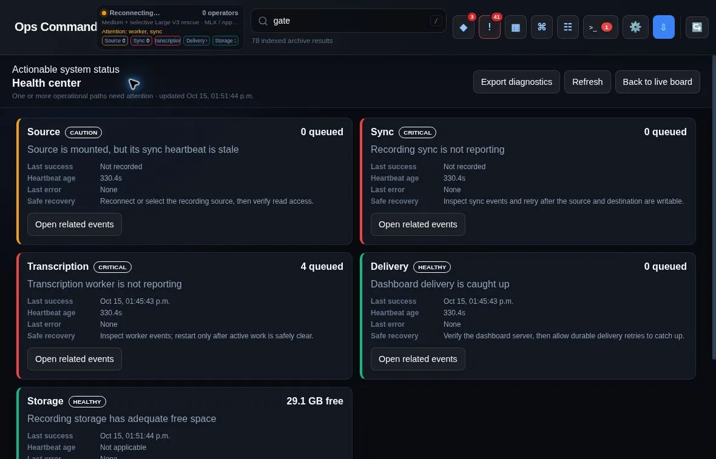Click 'Attention: worker, sync' warning text

pyautogui.click(x=132, y=32)
